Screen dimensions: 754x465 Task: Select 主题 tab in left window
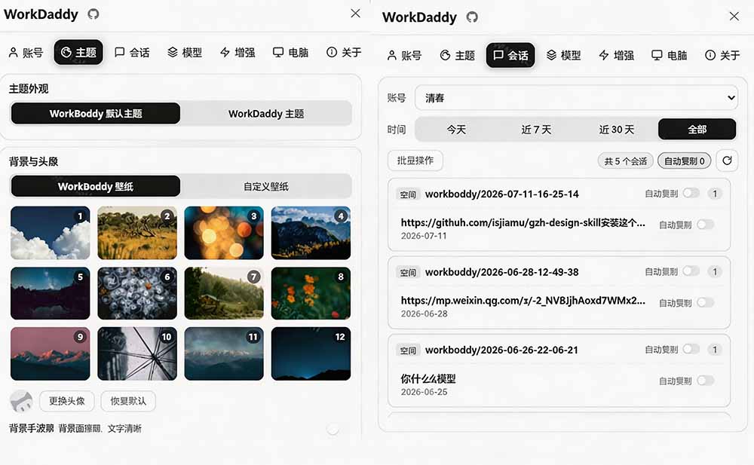click(78, 53)
